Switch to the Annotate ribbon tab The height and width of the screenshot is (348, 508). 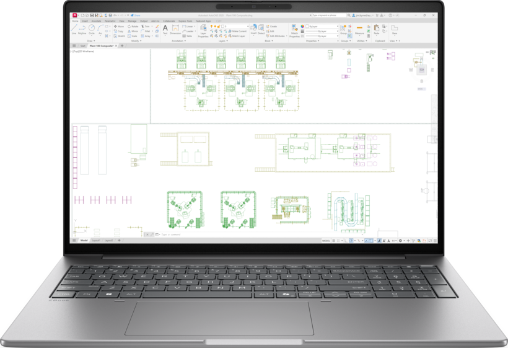coord(96,21)
